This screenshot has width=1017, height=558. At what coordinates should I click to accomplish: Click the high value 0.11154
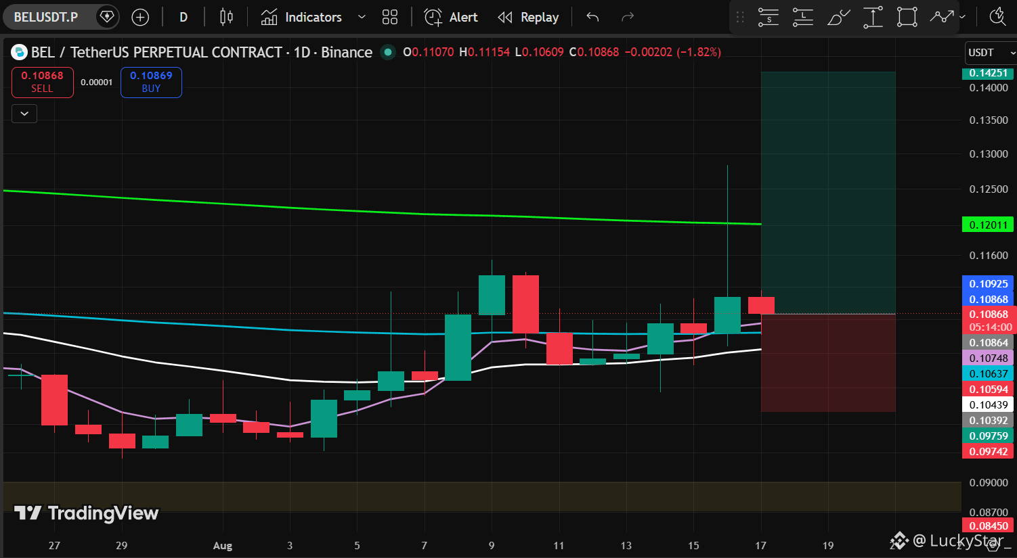[489, 52]
